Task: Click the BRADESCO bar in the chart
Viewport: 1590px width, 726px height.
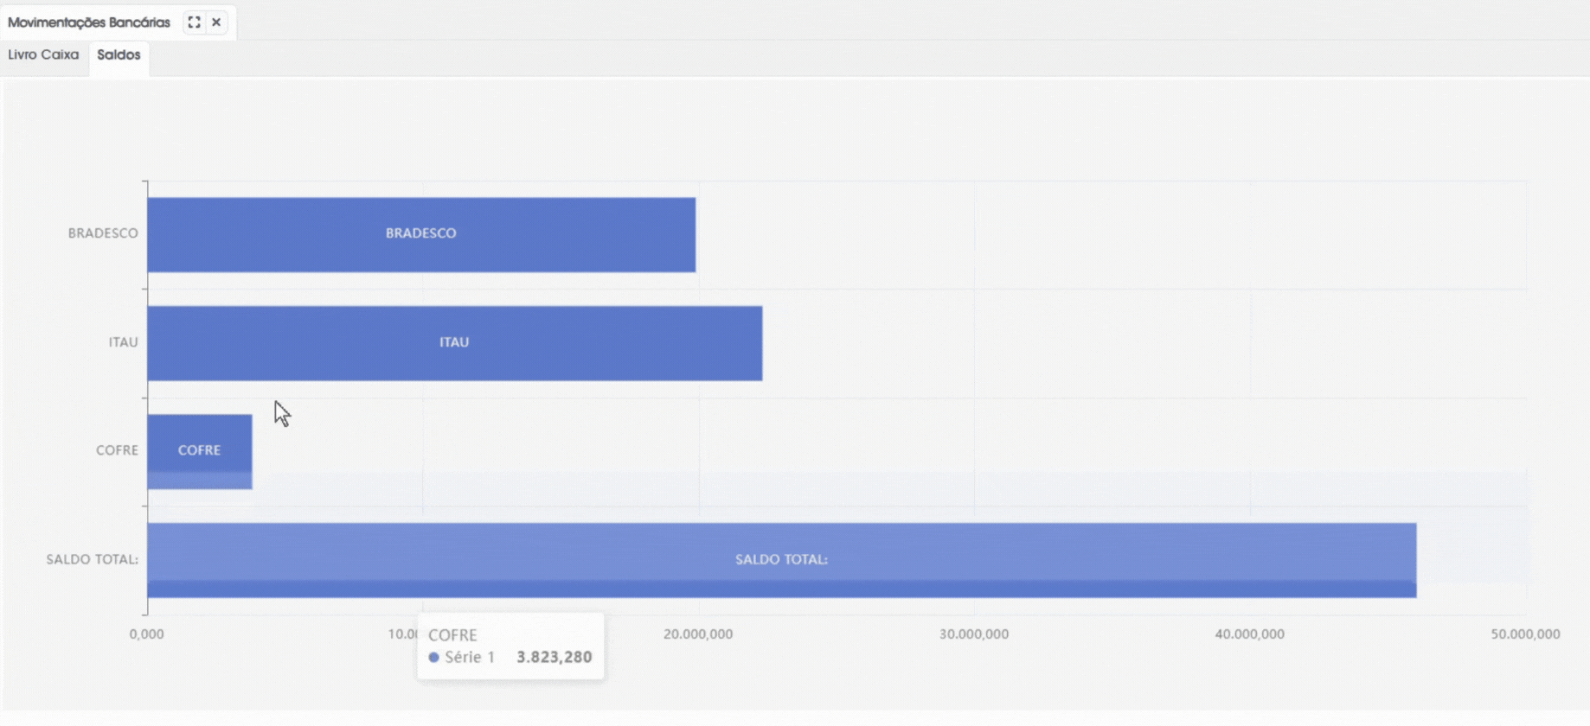Action: [x=421, y=234]
